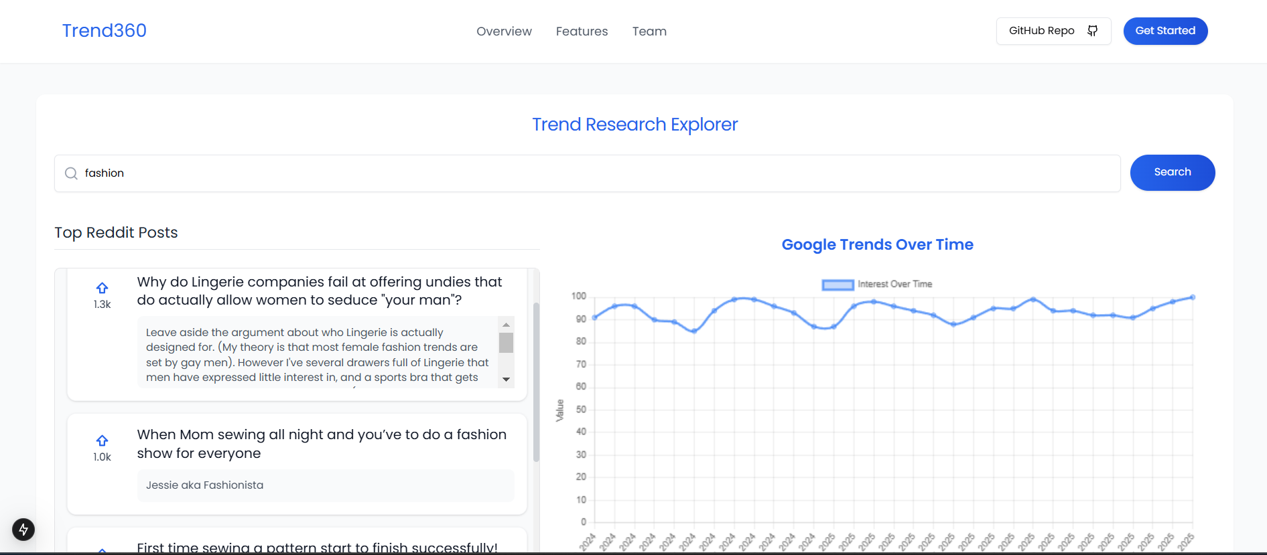Click up arrow of post text scrollbar
The width and height of the screenshot is (1267, 555).
coord(506,325)
